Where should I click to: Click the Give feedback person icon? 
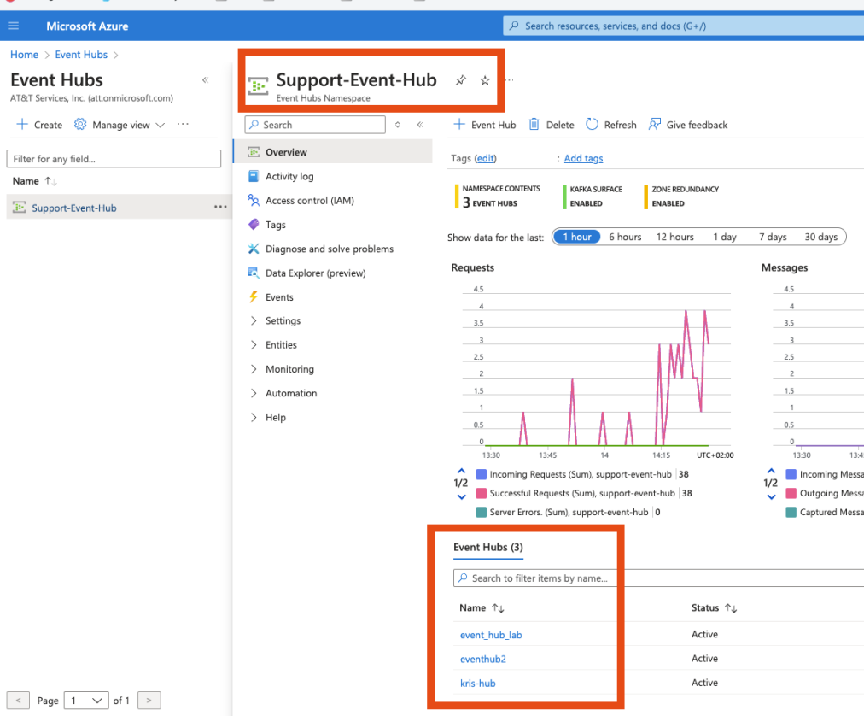point(654,124)
